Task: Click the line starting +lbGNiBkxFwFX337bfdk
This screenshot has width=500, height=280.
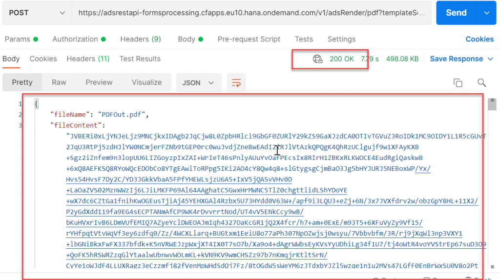Action: coord(276,244)
